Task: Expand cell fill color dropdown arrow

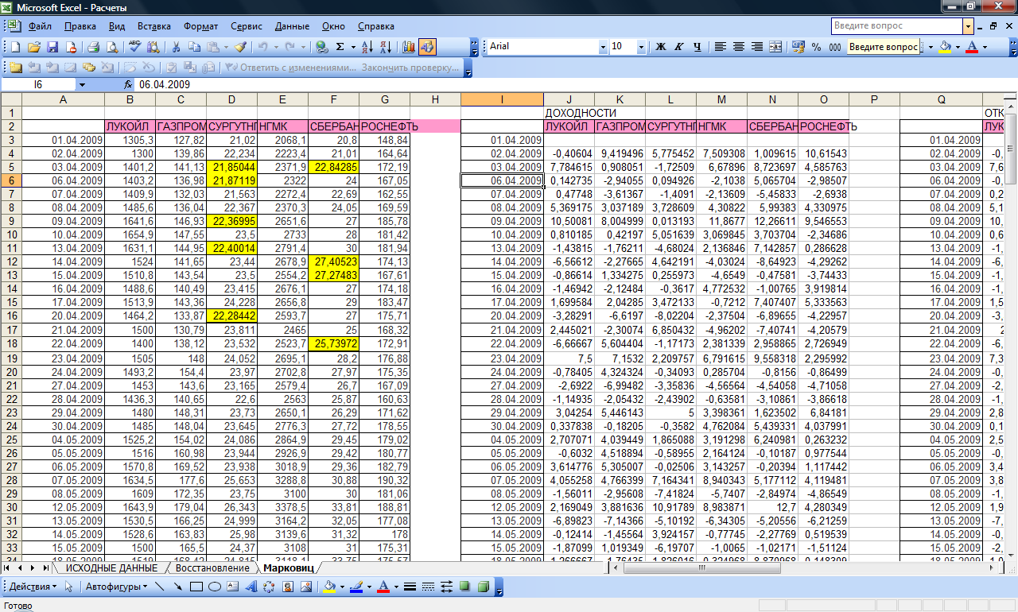Action: 958,47
